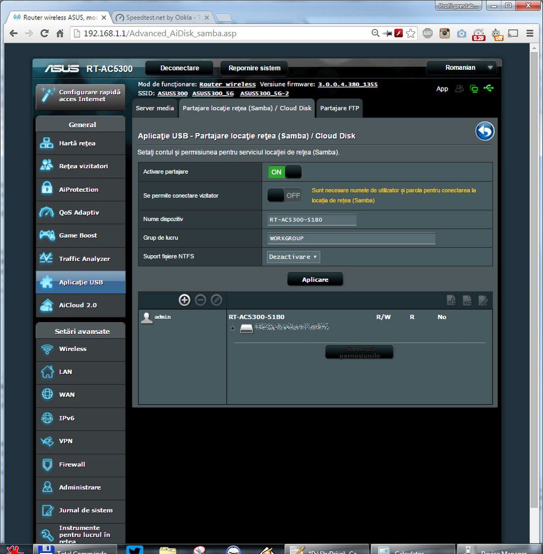543x554 pixels.
Task: Click the Aplicare button
Action: [x=315, y=280]
